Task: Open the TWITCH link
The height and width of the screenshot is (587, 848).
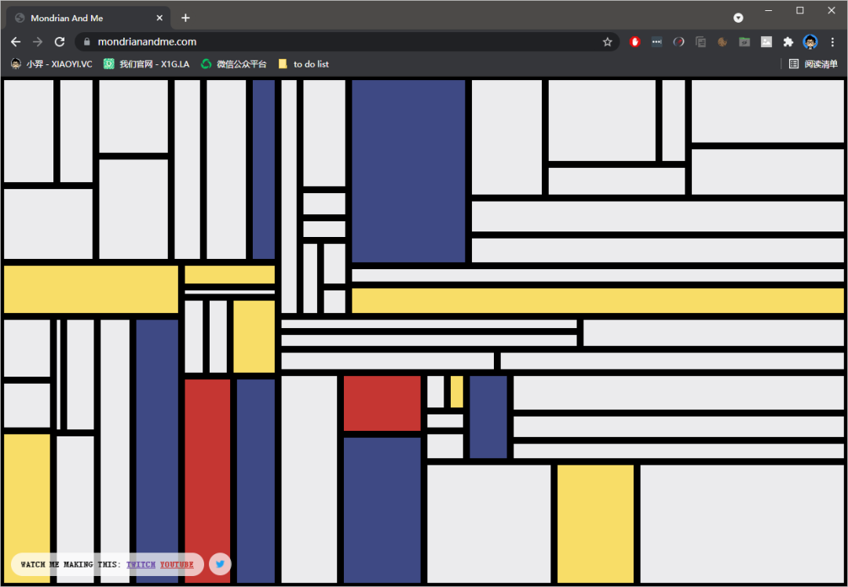Action: pyautogui.click(x=141, y=564)
